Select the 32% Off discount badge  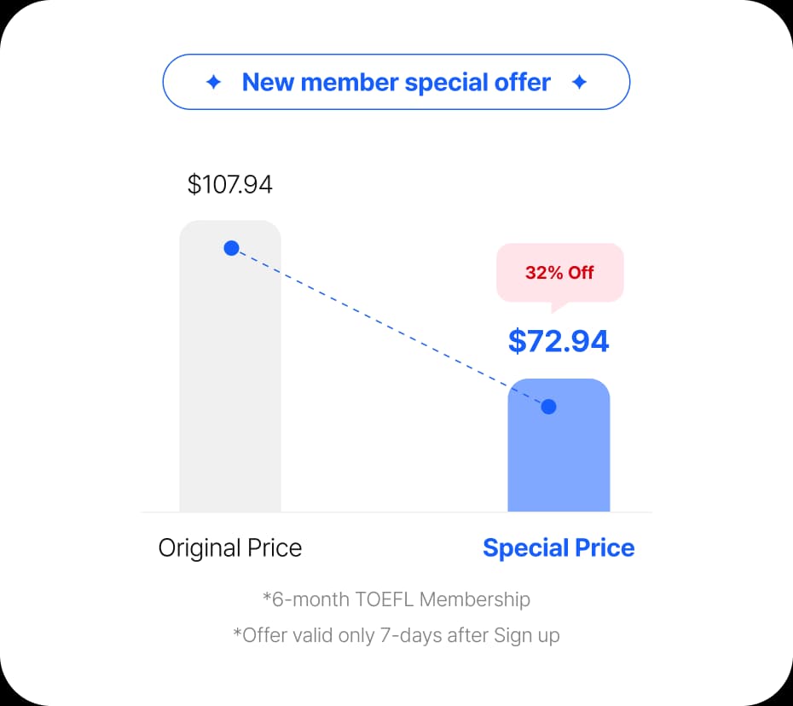click(x=560, y=273)
